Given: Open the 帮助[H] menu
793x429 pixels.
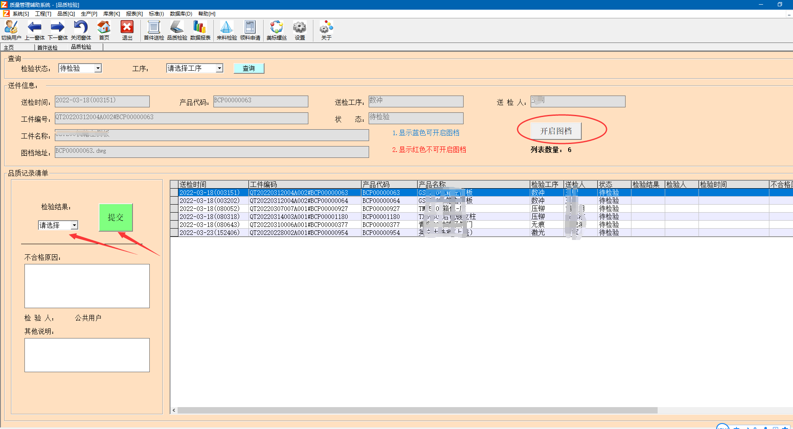Looking at the screenshot, I should click(x=207, y=14).
